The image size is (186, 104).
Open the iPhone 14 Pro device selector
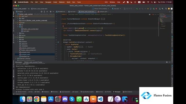click(101, 9)
